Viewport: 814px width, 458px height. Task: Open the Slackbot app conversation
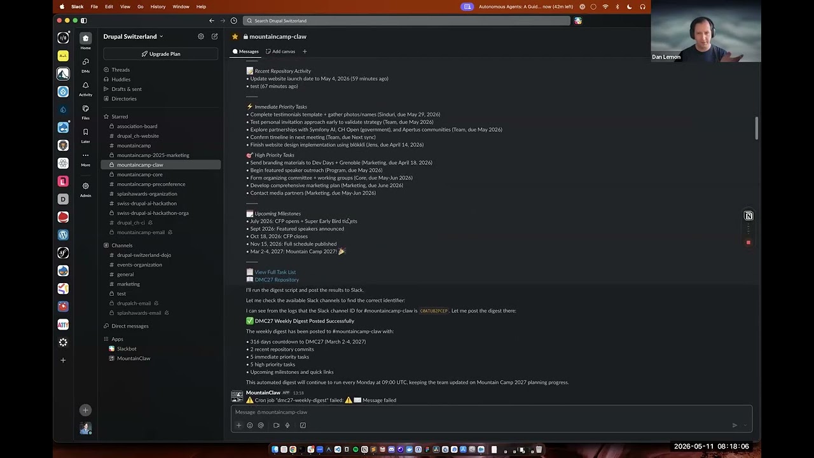click(x=127, y=349)
